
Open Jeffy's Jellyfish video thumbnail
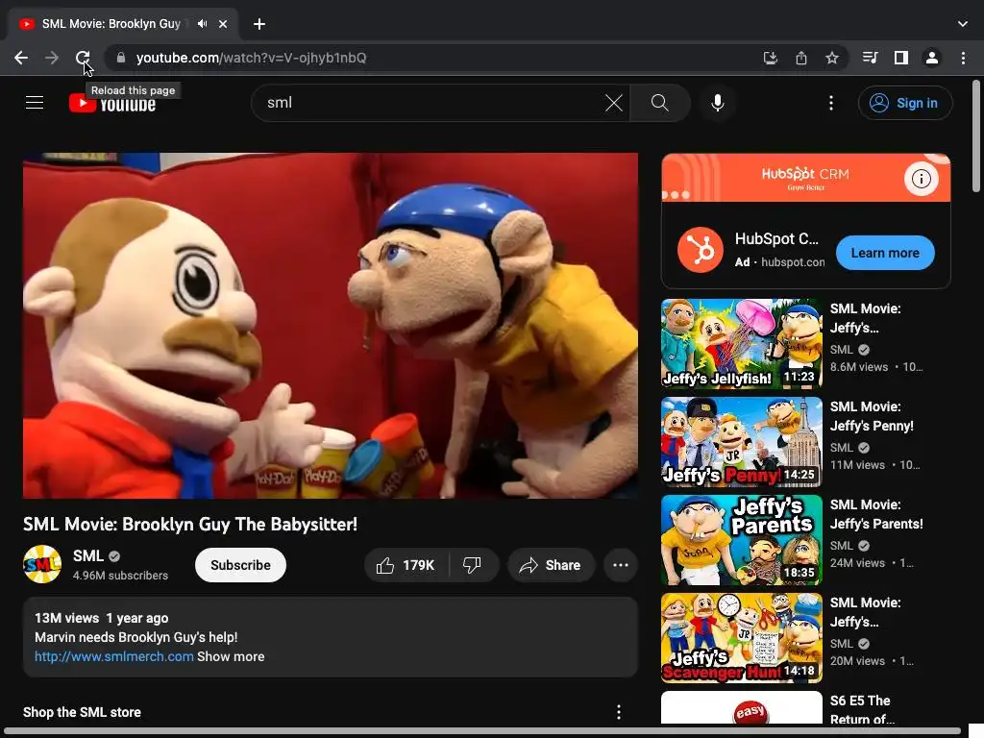click(742, 344)
